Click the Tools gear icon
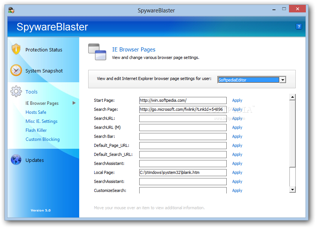 (x=16, y=91)
